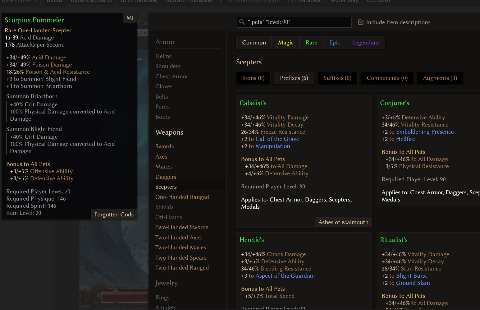This screenshot has height=310, width=480.
Task: Choose Helms in the Armor category list
Action: coord(163,56)
